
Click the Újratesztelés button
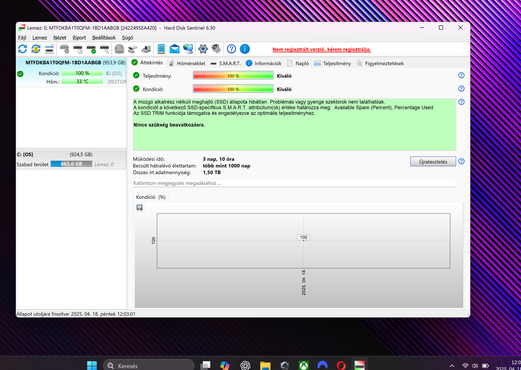(433, 162)
